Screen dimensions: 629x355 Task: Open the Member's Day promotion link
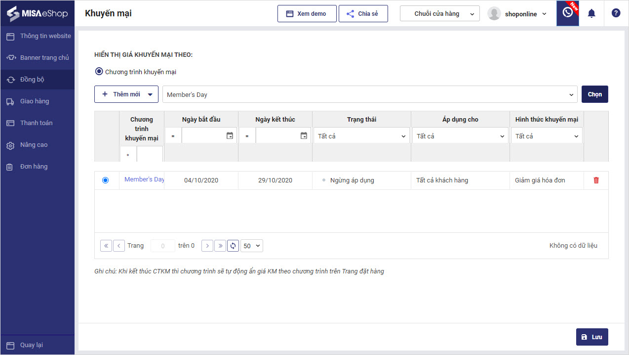pyautogui.click(x=144, y=179)
